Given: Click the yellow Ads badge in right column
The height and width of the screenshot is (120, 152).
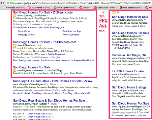Looking at the screenshot, I should 114,12.
